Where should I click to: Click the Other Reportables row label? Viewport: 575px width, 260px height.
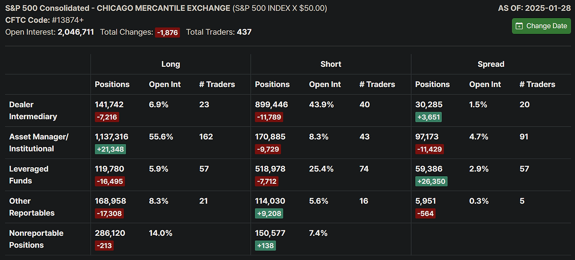[31, 207]
